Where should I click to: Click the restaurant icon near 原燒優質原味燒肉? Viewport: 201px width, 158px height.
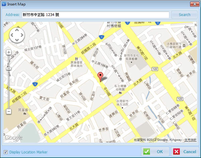coord(76,59)
